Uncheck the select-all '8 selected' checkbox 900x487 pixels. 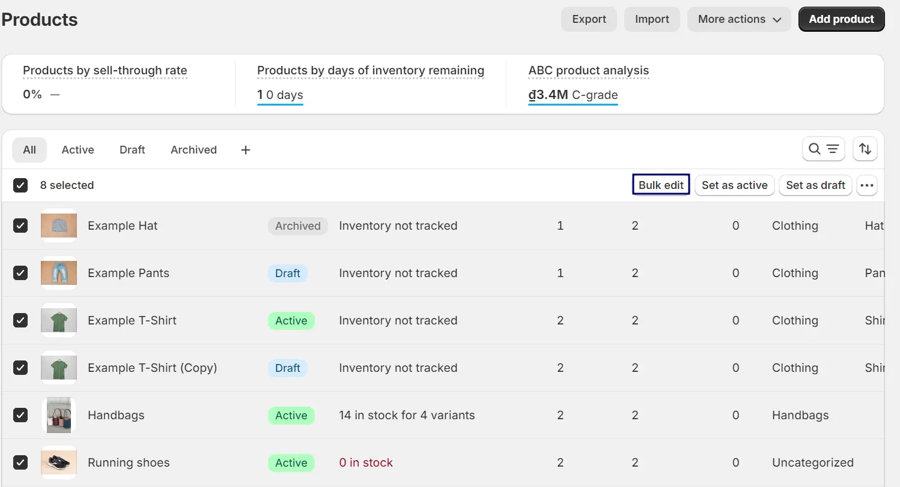20,185
